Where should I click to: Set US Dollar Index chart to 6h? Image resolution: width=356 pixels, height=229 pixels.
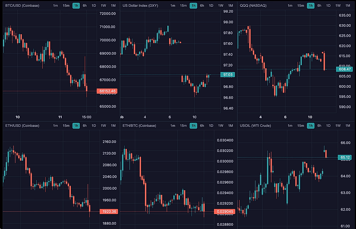coord(202,6)
